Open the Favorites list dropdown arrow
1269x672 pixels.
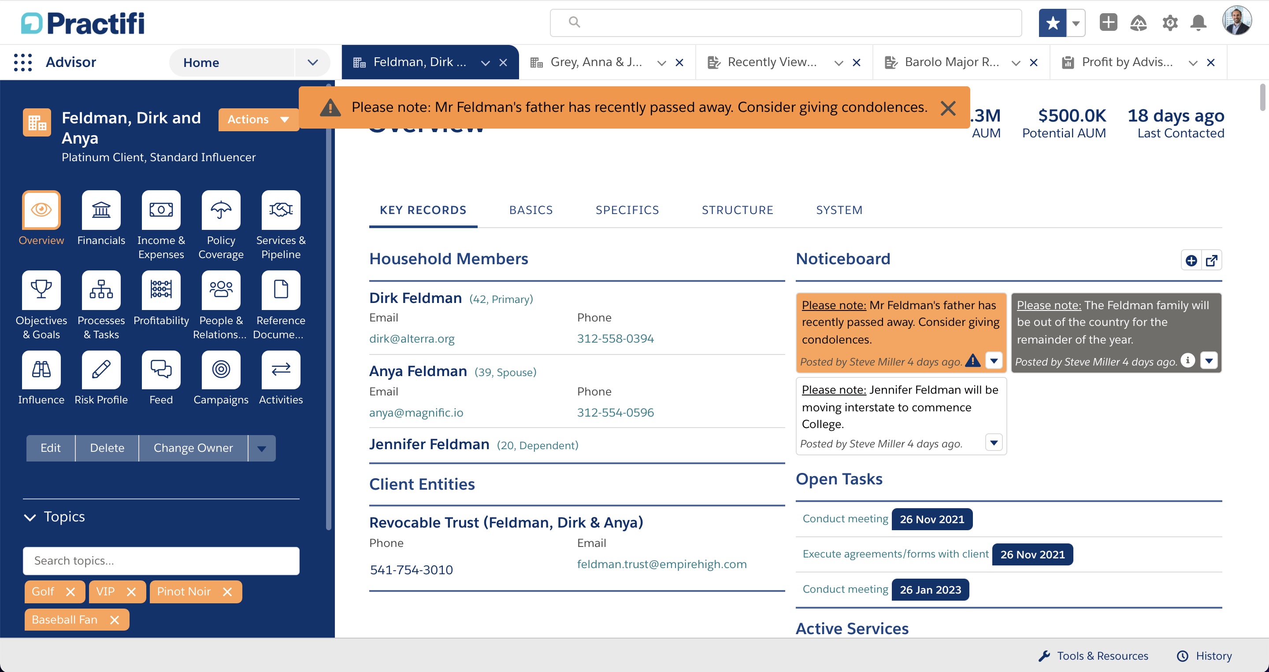click(x=1076, y=22)
